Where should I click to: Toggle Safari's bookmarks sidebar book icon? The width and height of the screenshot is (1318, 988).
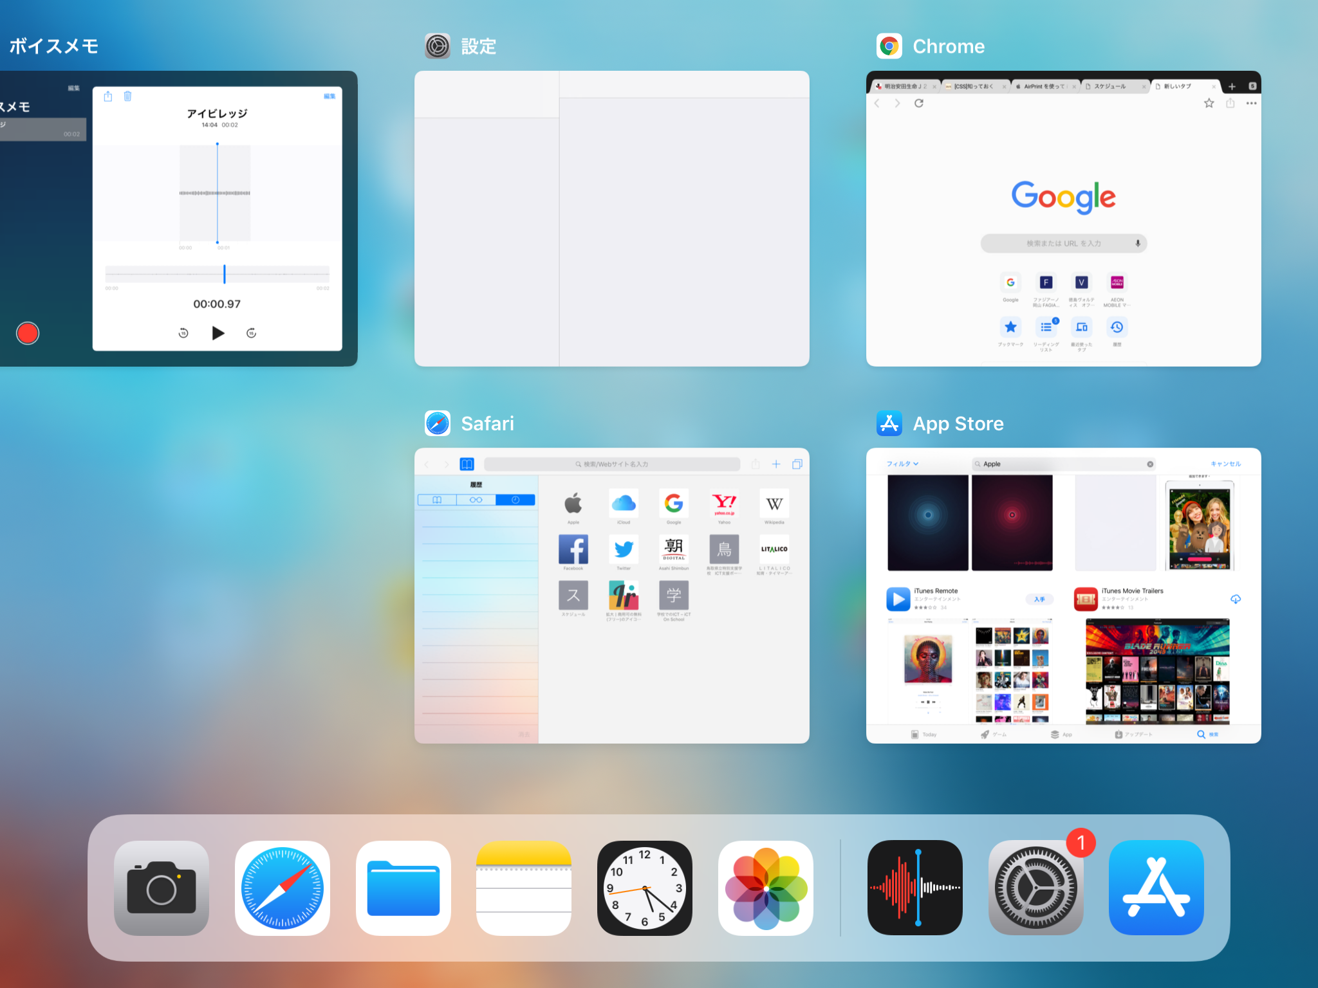467,464
